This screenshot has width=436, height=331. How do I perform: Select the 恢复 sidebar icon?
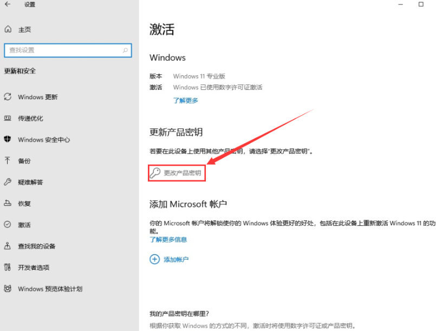point(8,203)
